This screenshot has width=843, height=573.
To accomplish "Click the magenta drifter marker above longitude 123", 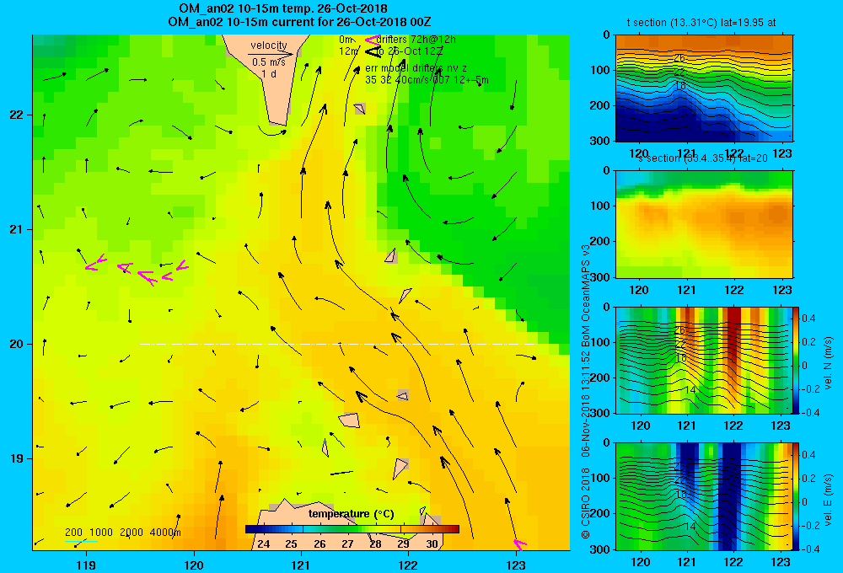I will pyautogui.click(x=520, y=544).
